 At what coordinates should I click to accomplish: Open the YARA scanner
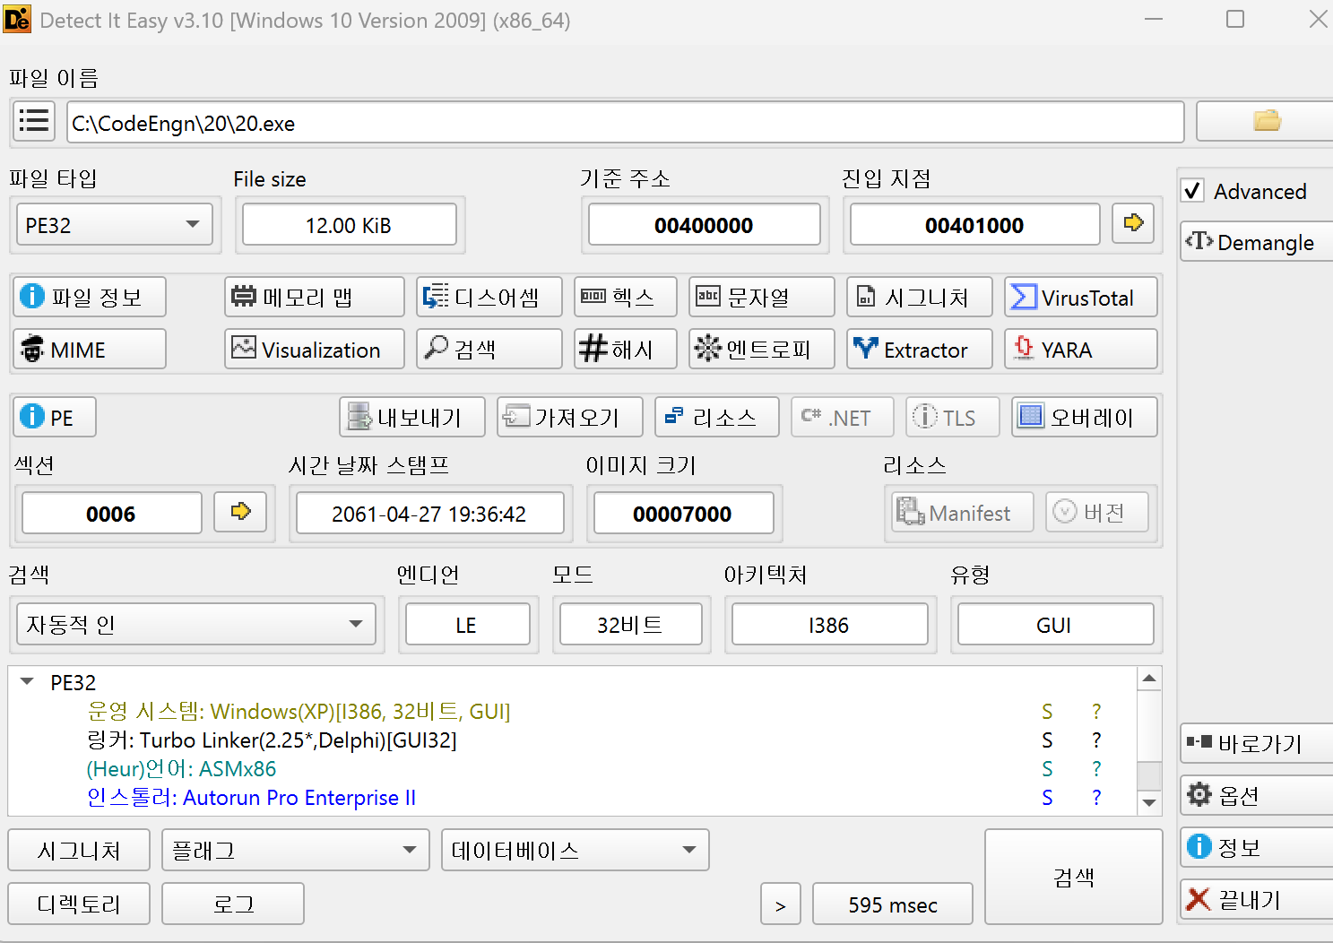1081,349
